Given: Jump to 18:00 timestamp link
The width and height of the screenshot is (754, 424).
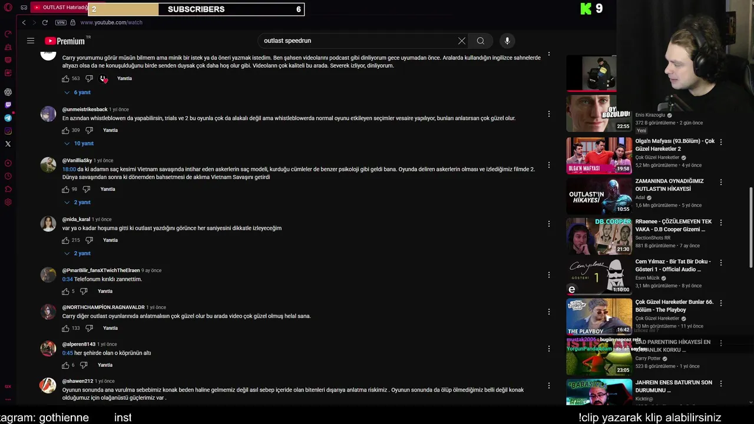Looking at the screenshot, I should 69,169.
